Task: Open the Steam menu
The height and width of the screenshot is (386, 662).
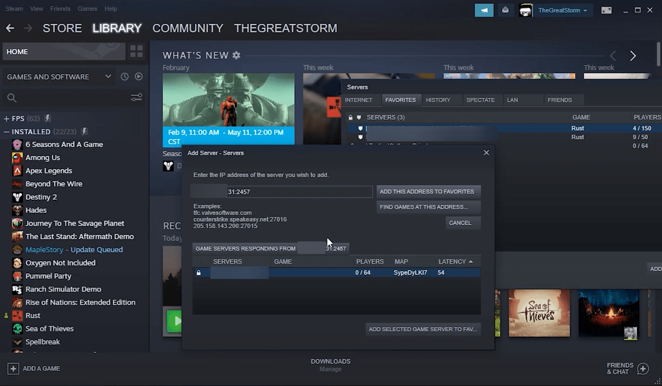Action: (x=14, y=9)
